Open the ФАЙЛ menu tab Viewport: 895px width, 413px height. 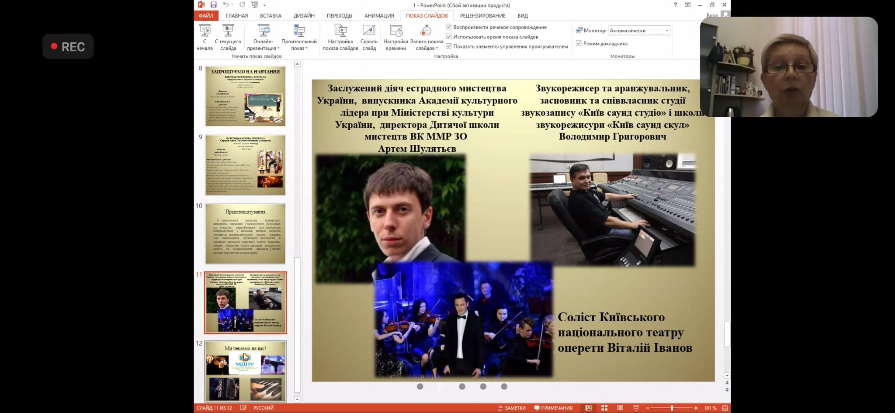click(206, 16)
